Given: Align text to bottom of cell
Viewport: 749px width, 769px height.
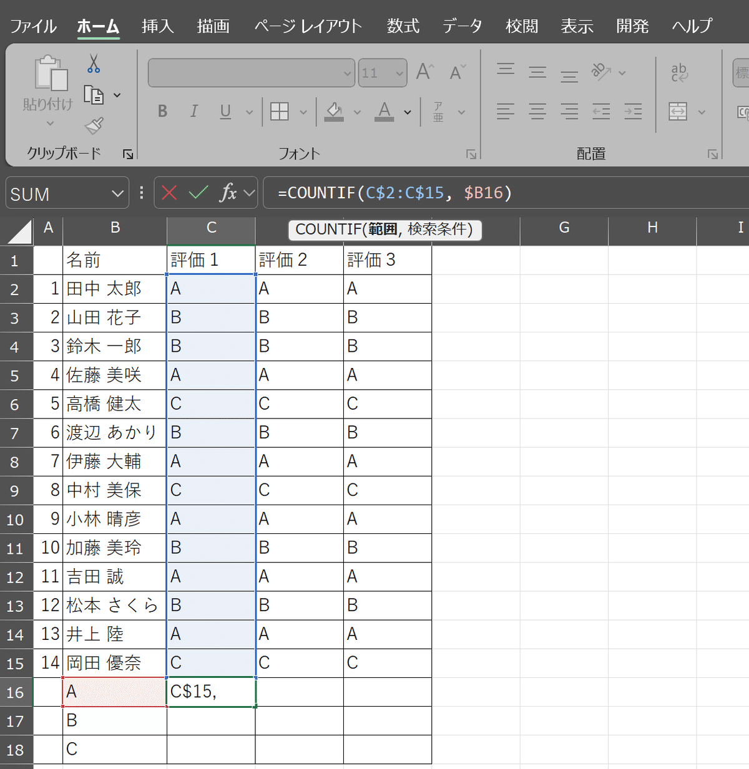Looking at the screenshot, I should pyautogui.click(x=569, y=76).
